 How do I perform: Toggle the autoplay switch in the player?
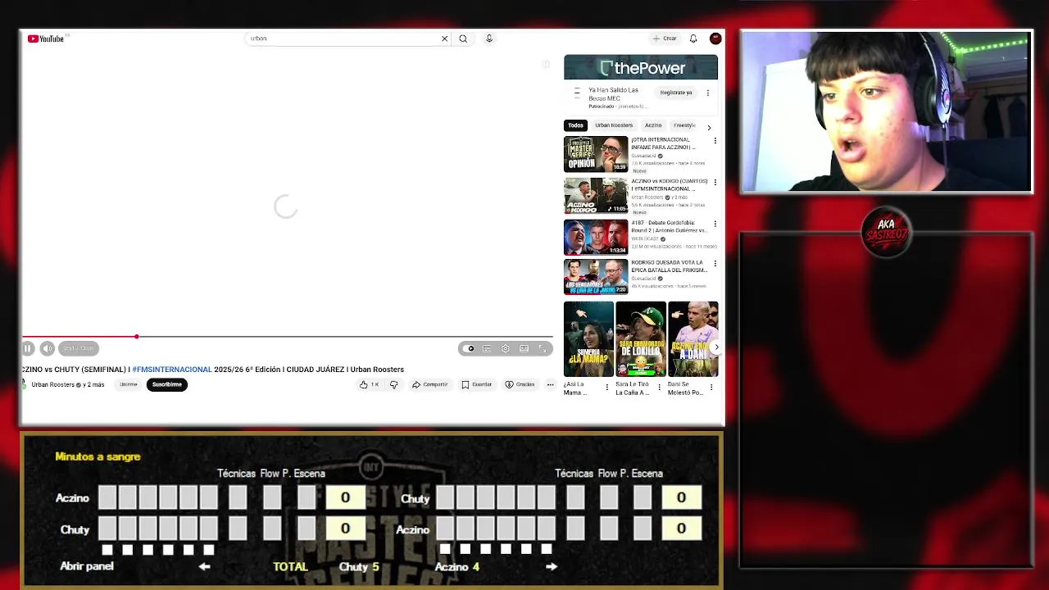pyautogui.click(x=469, y=348)
